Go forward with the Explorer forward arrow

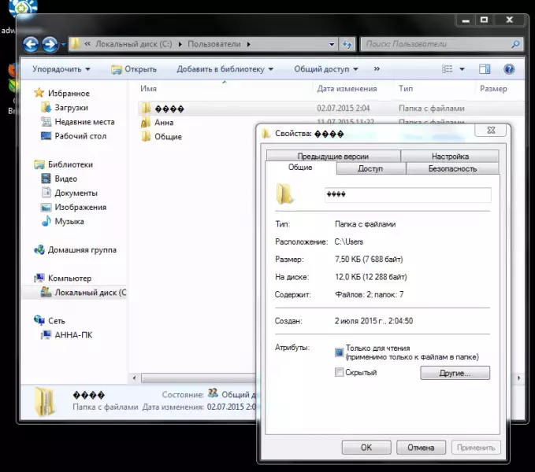[x=50, y=44]
